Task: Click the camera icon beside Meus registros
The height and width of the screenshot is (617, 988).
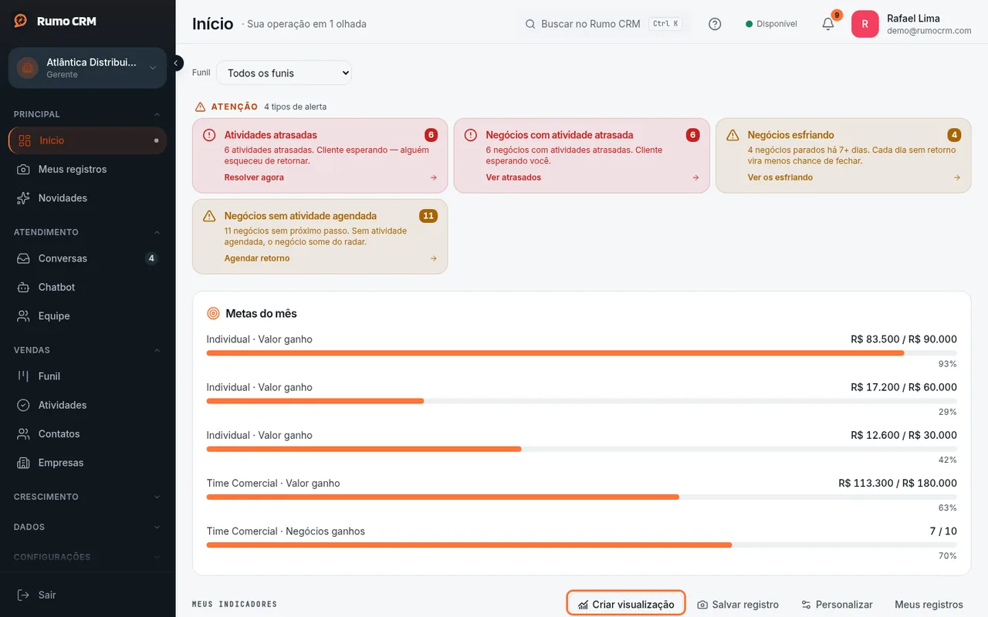Action: pos(24,169)
